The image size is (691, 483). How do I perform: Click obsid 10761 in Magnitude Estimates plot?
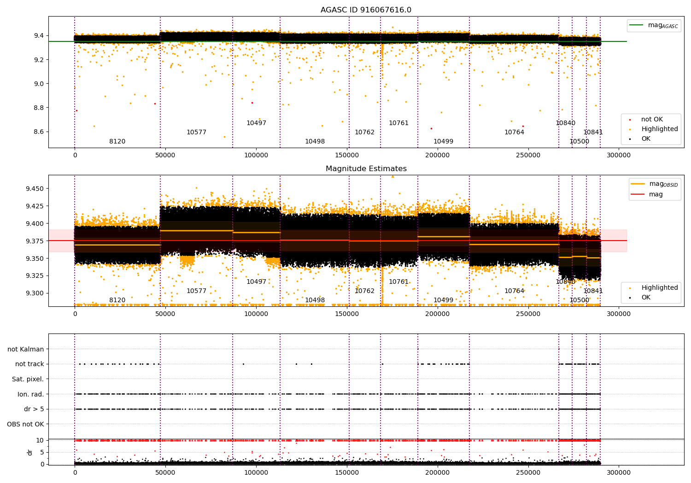click(398, 282)
